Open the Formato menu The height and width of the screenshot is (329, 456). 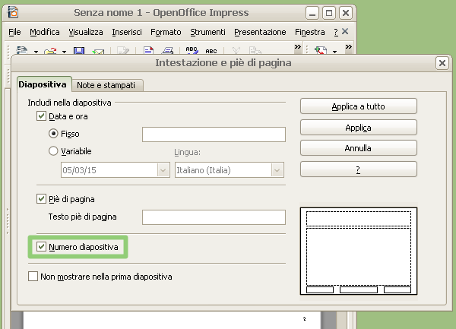click(x=166, y=32)
